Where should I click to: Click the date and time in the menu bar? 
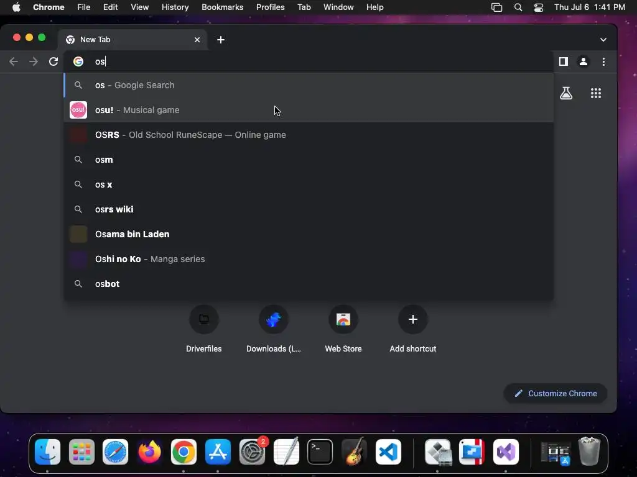(x=590, y=7)
